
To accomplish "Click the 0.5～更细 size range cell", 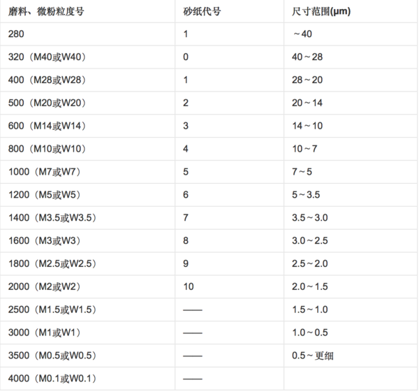I will (314, 356).
